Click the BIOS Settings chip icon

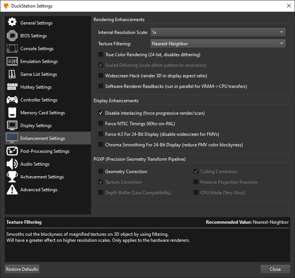[x=12, y=35]
